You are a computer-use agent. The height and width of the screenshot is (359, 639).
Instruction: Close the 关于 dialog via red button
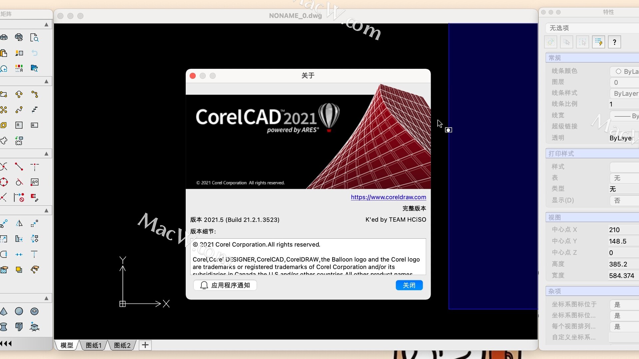tap(193, 76)
